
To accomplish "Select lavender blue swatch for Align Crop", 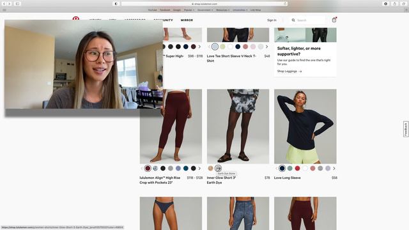I will pyautogui.click(x=178, y=169).
